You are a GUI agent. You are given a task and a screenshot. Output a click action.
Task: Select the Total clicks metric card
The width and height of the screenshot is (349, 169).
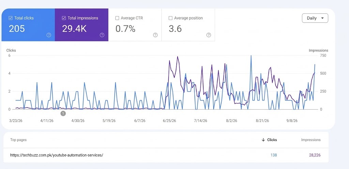tap(28, 25)
